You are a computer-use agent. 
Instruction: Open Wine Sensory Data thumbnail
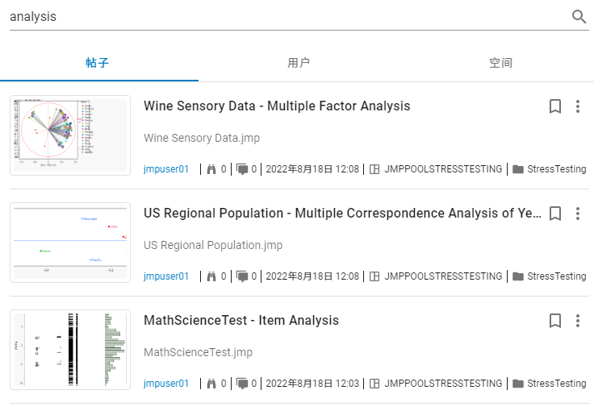click(x=70, y=135)
